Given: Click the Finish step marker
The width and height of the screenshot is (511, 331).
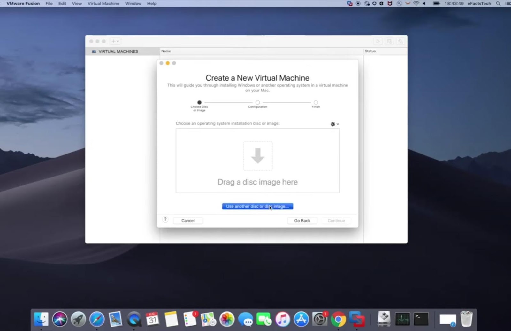Looking at the screenshot, I should 316,103.
